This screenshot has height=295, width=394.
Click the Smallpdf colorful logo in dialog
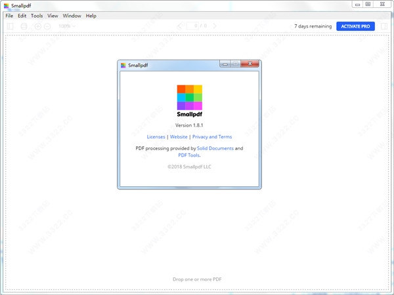pos(190,98)
